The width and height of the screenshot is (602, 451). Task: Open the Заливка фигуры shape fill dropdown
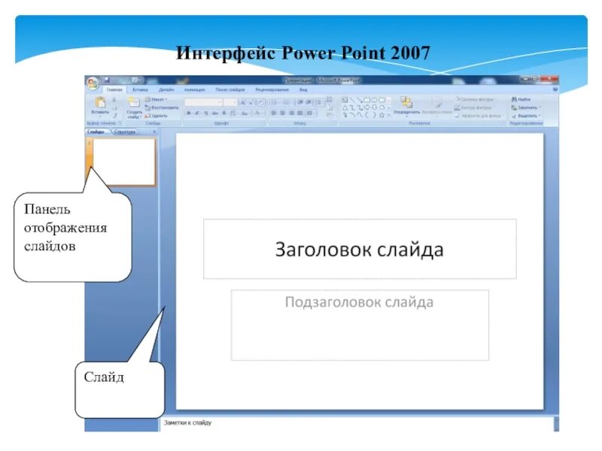(x=475, y=100)
